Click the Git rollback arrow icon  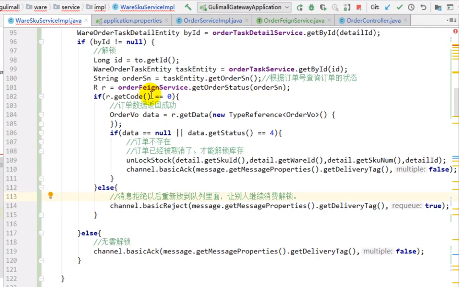[x=423, y=7]
